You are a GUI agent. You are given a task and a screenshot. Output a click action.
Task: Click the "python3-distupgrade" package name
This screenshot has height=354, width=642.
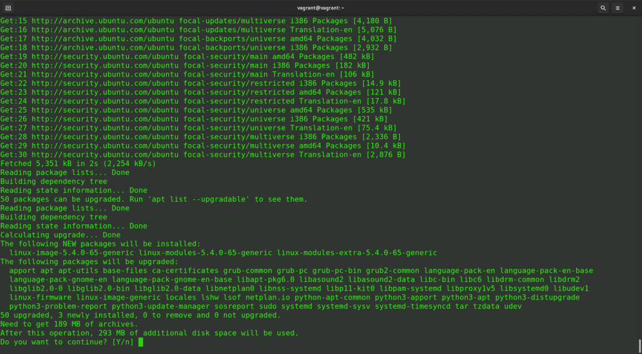click(x=537, y=298)
